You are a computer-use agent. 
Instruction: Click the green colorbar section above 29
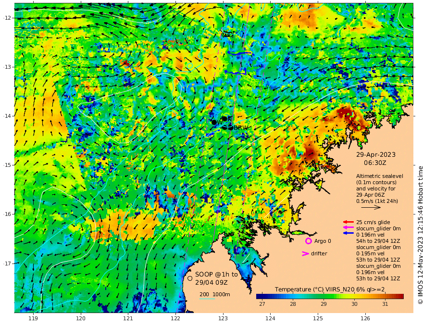tap(323, 297)
